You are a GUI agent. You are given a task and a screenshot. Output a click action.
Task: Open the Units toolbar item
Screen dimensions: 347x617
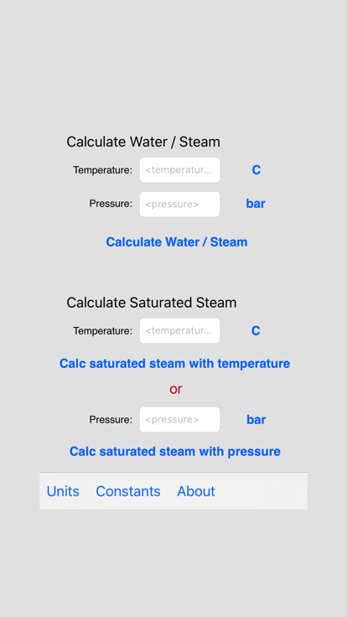click(63, 491)
